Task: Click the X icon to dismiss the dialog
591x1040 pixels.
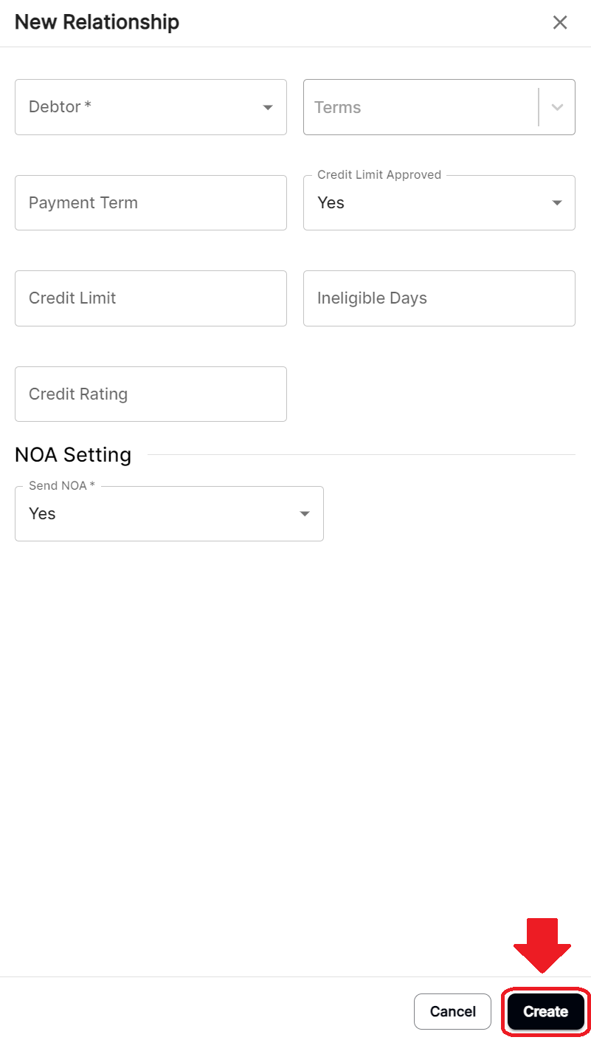Action: pyautogui.click(x=559, y=22)
